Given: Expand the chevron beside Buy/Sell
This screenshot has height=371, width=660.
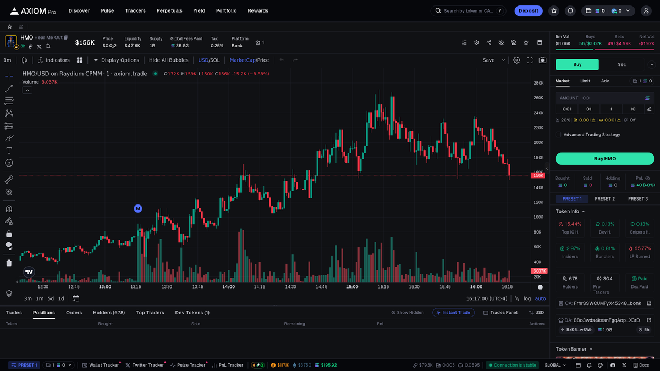Looking at the screenshot, I should [x=652, y=64].
